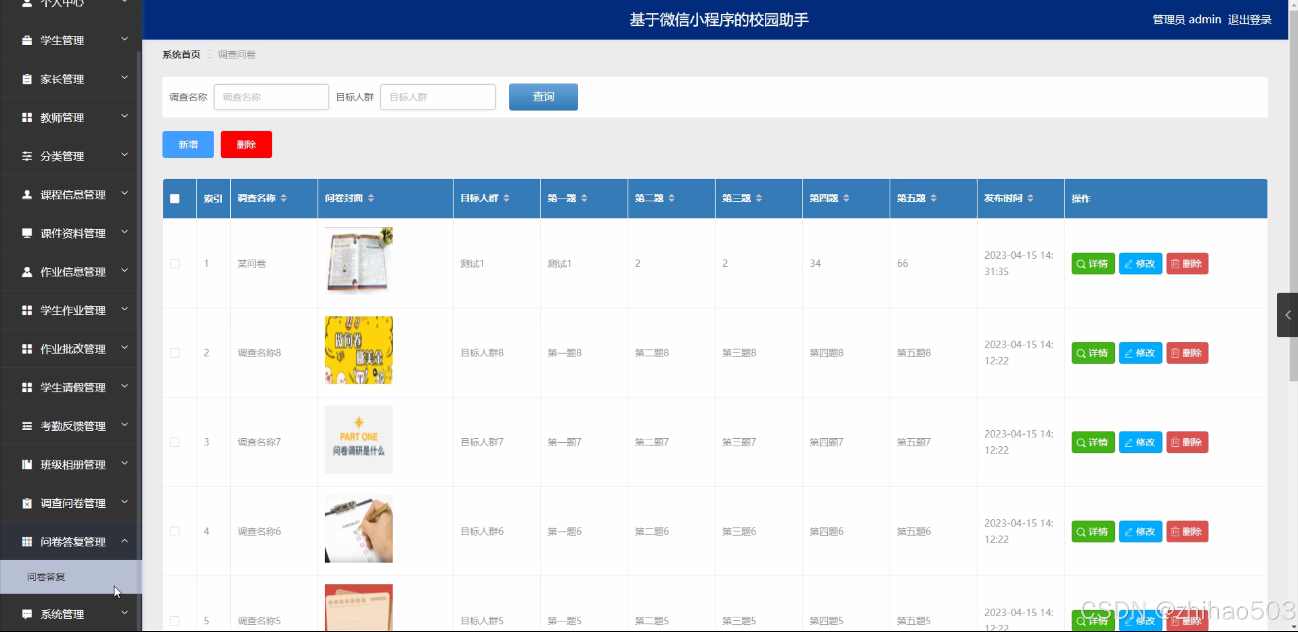Sort by 调查名称 column arrows
Image resolution: width=1298 pixels, height=632 pixels.
(284, 198)
